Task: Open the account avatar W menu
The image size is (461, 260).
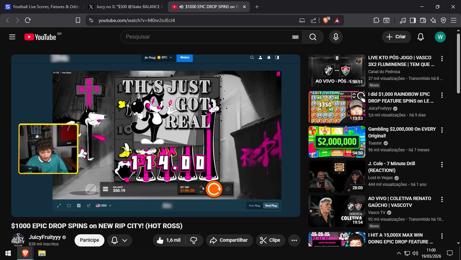Action: coord(440,37)
